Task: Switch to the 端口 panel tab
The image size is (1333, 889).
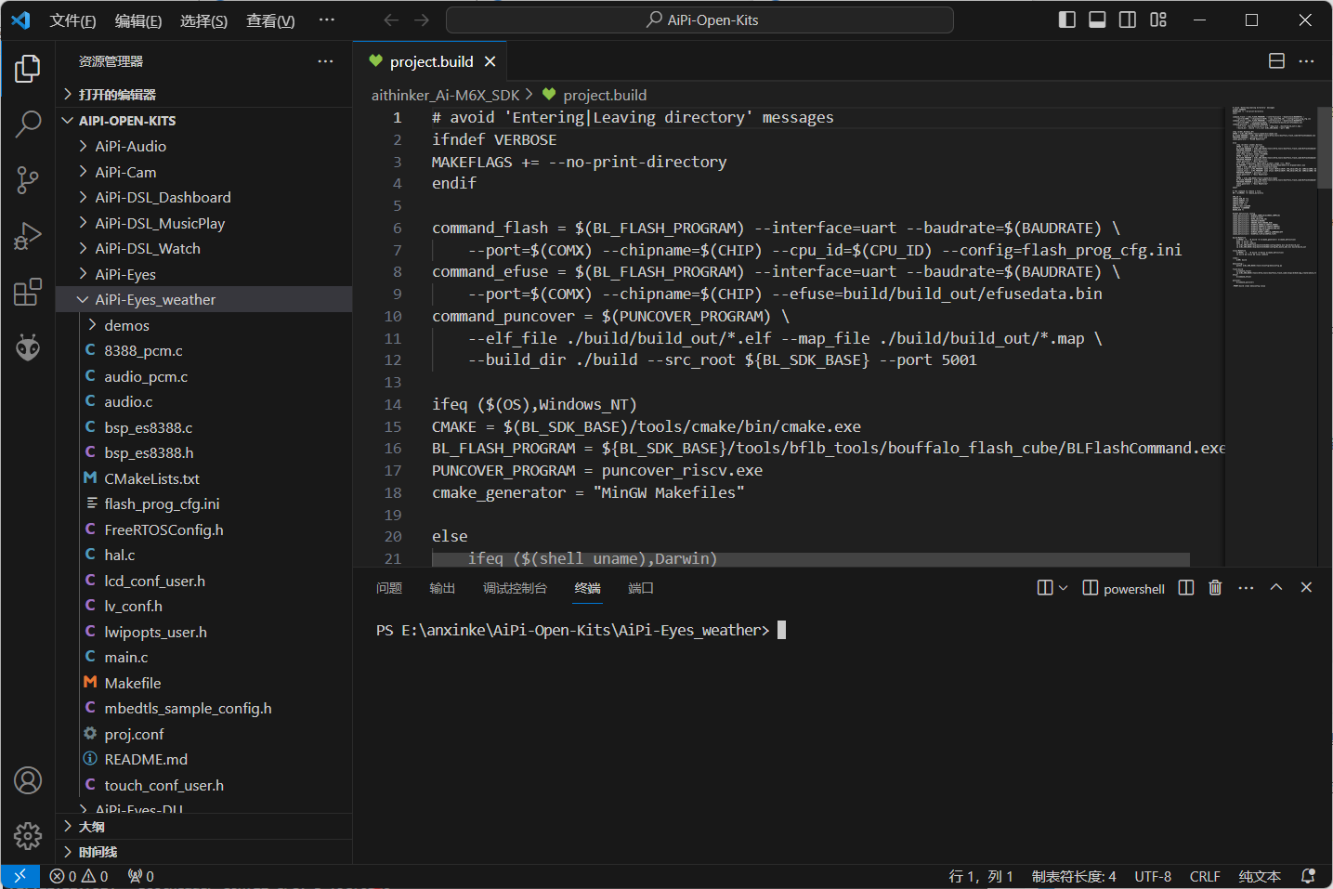Action: (x=641, y=588)
